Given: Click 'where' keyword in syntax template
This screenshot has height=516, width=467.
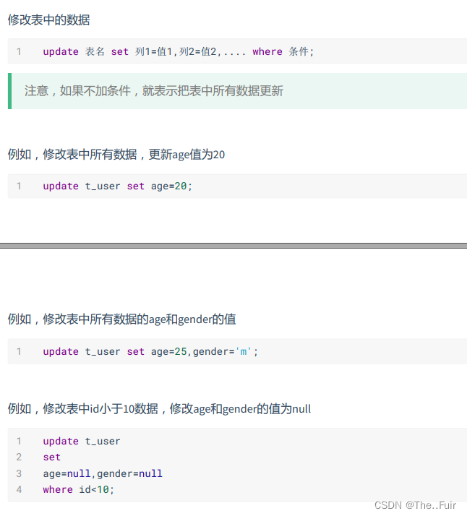Looking at the screenshot, I should click(267, 51).
